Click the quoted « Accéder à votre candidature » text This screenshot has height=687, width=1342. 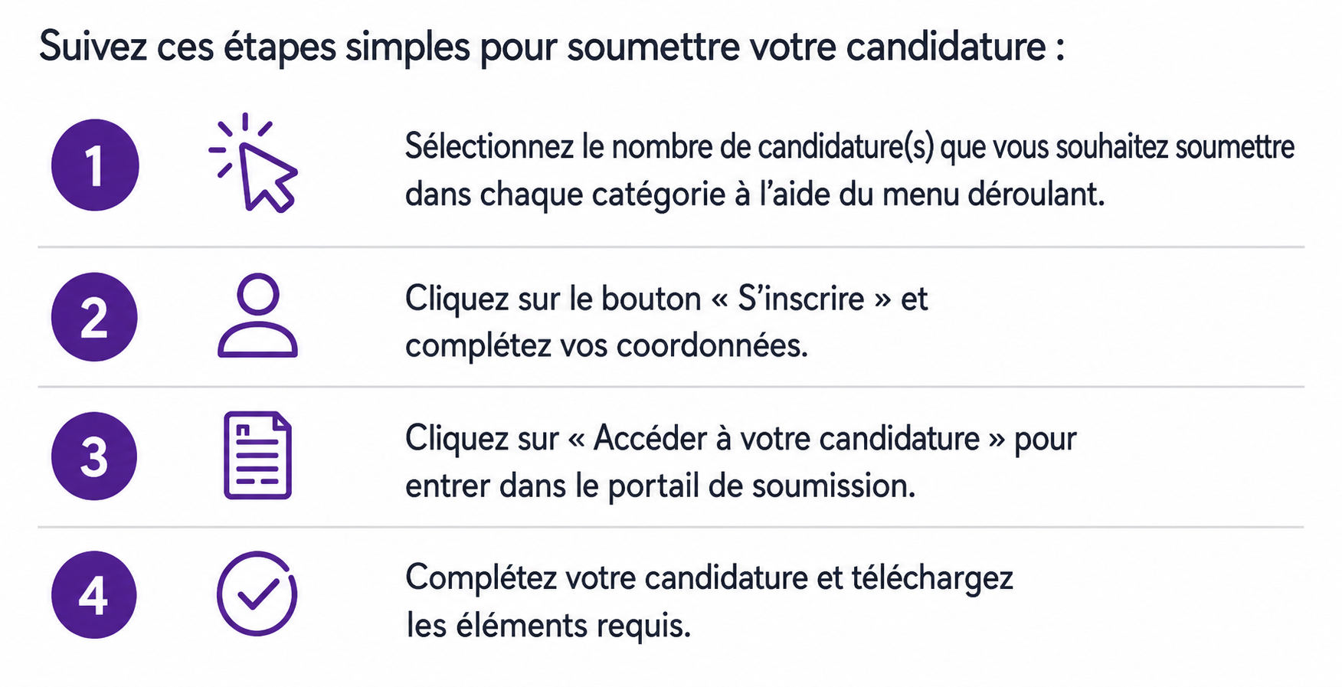787,439
